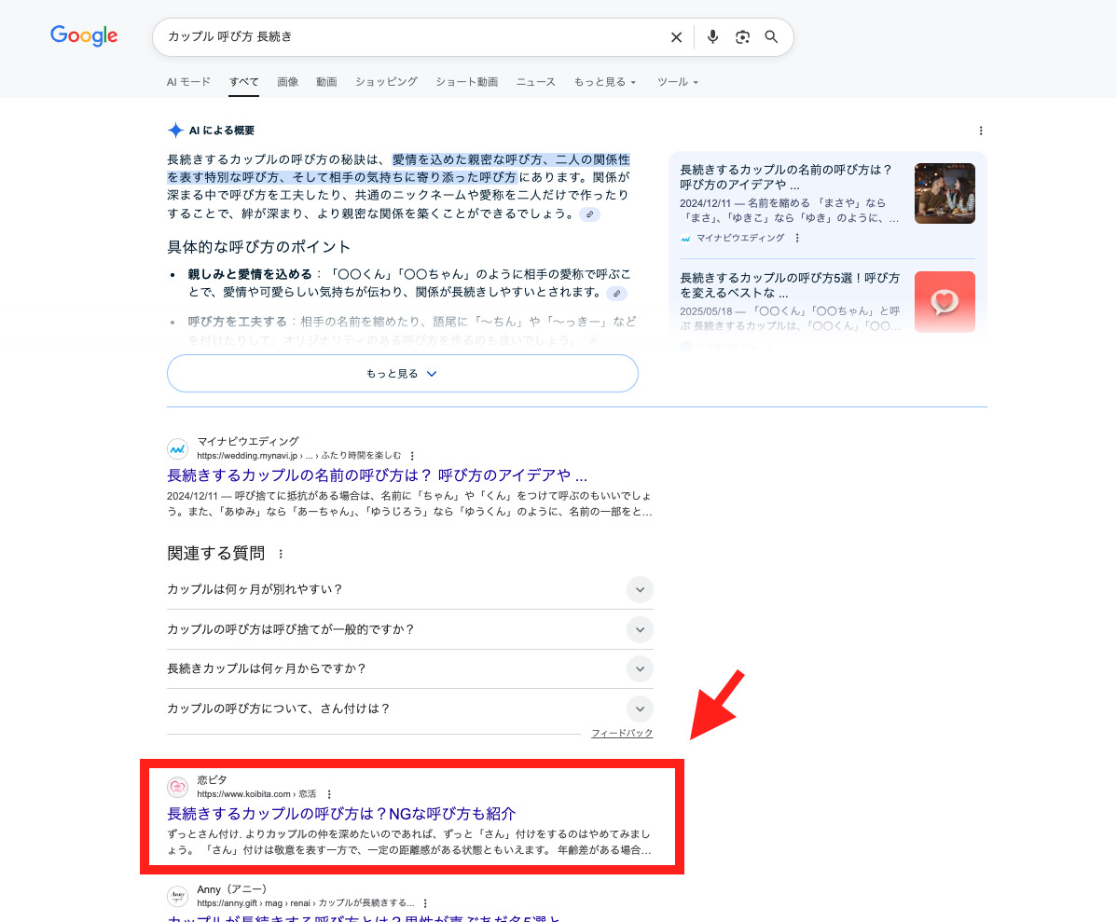The width and height of the screenshot is (1117, 922).
Task: Click heading 具体的な呼び方のポイント
Action: [258, 247]
